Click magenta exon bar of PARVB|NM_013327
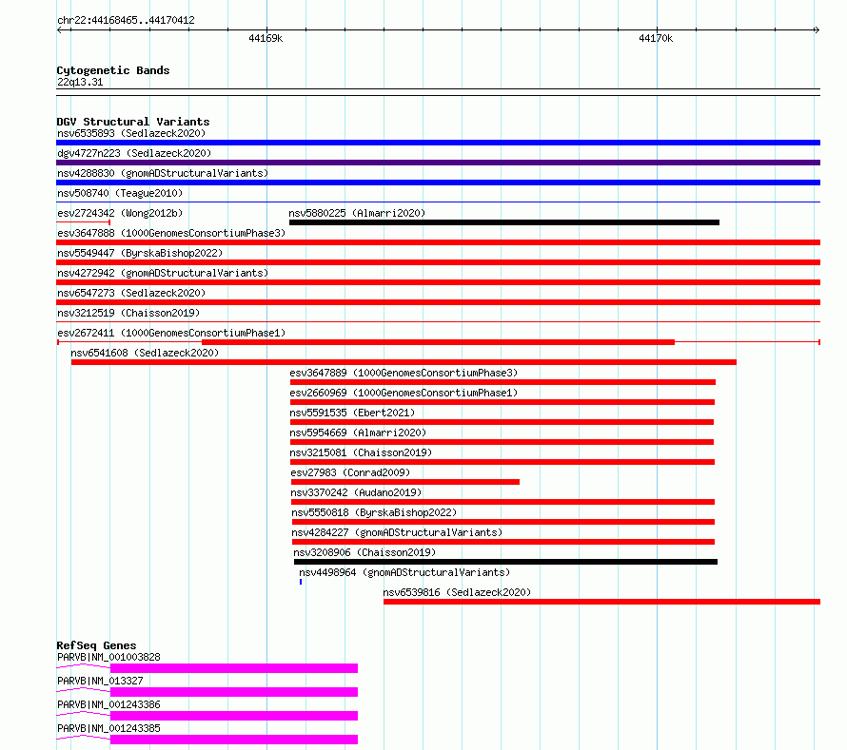This screenshot has width=847, height=750. click(x=234, y=692)
